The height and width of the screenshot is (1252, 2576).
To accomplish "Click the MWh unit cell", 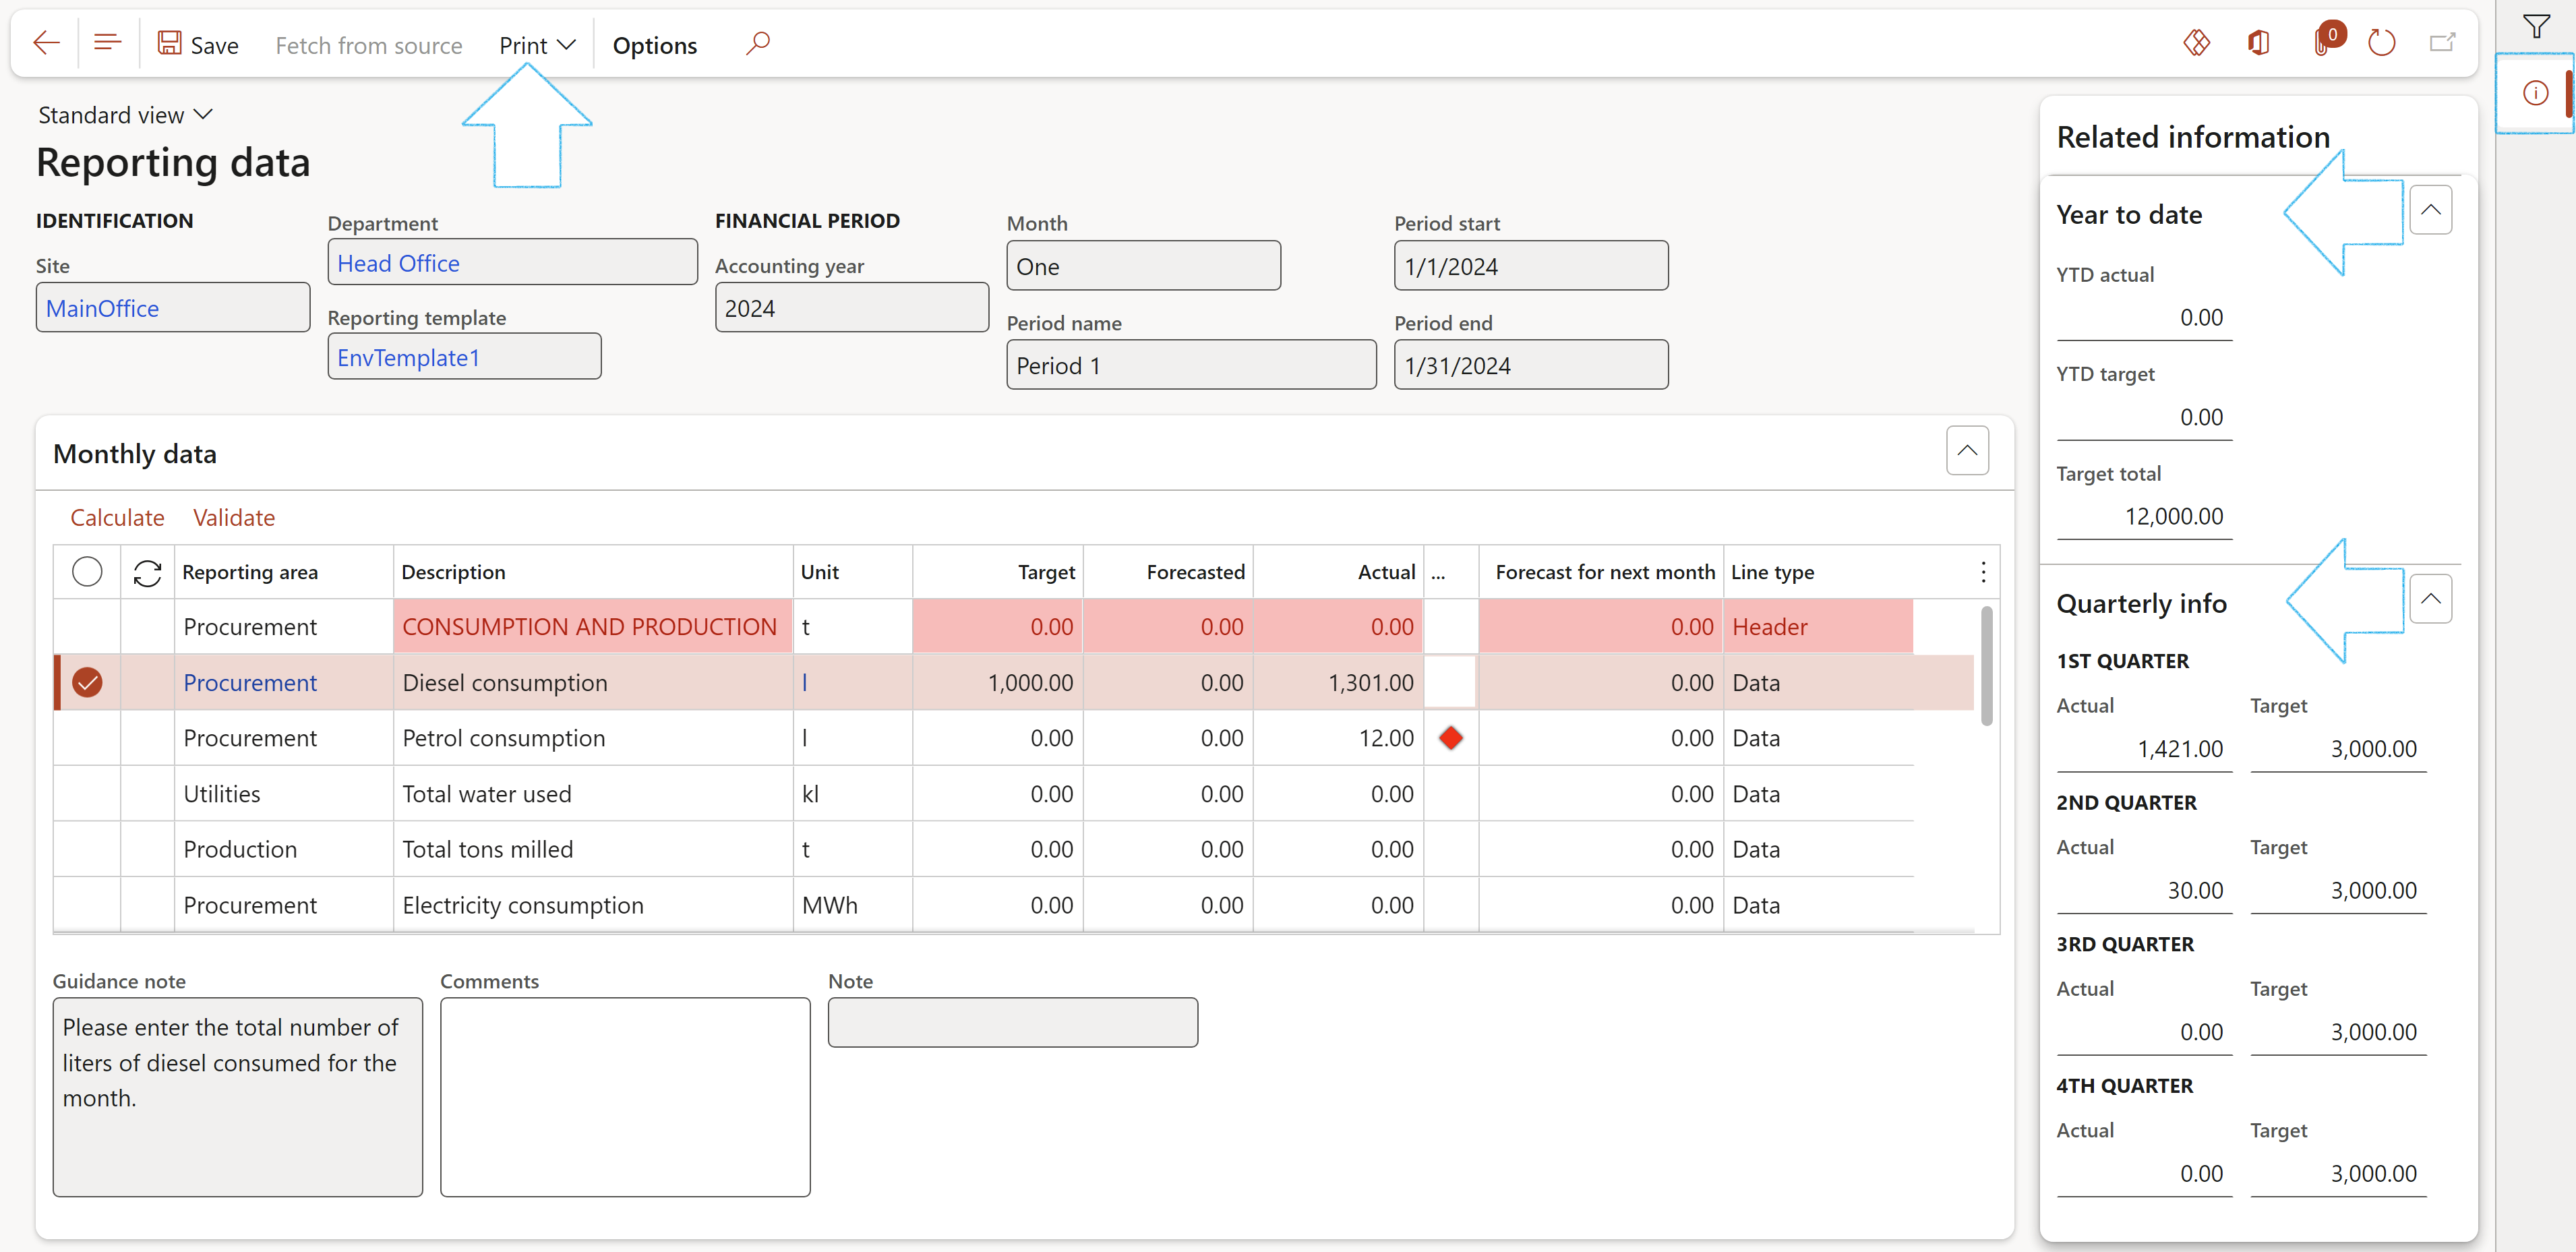I will 852,905.
